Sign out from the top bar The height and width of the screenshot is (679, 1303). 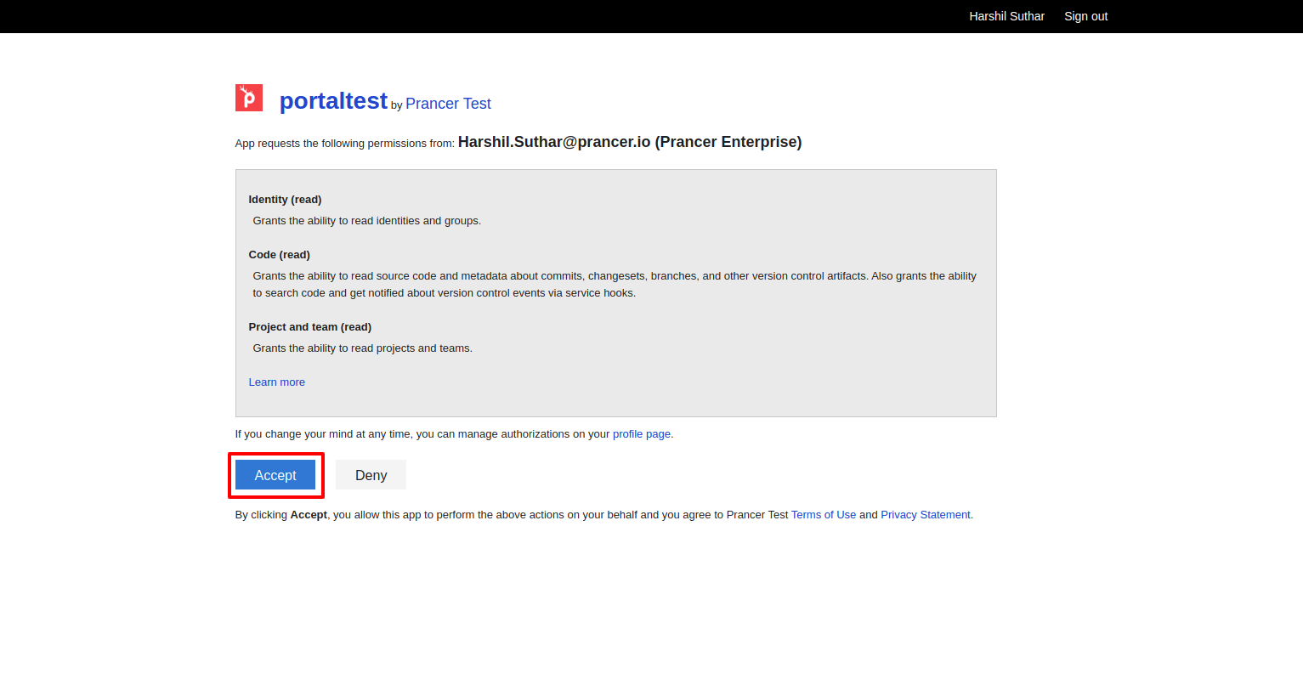(x=1085, y=16)
